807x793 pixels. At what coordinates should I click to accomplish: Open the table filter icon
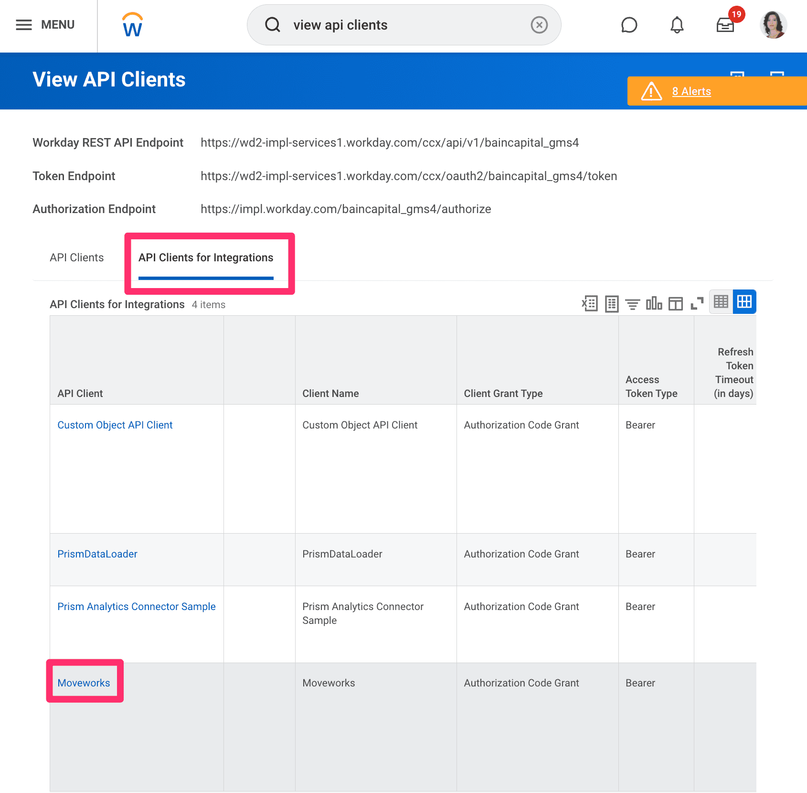click(633, 304)
